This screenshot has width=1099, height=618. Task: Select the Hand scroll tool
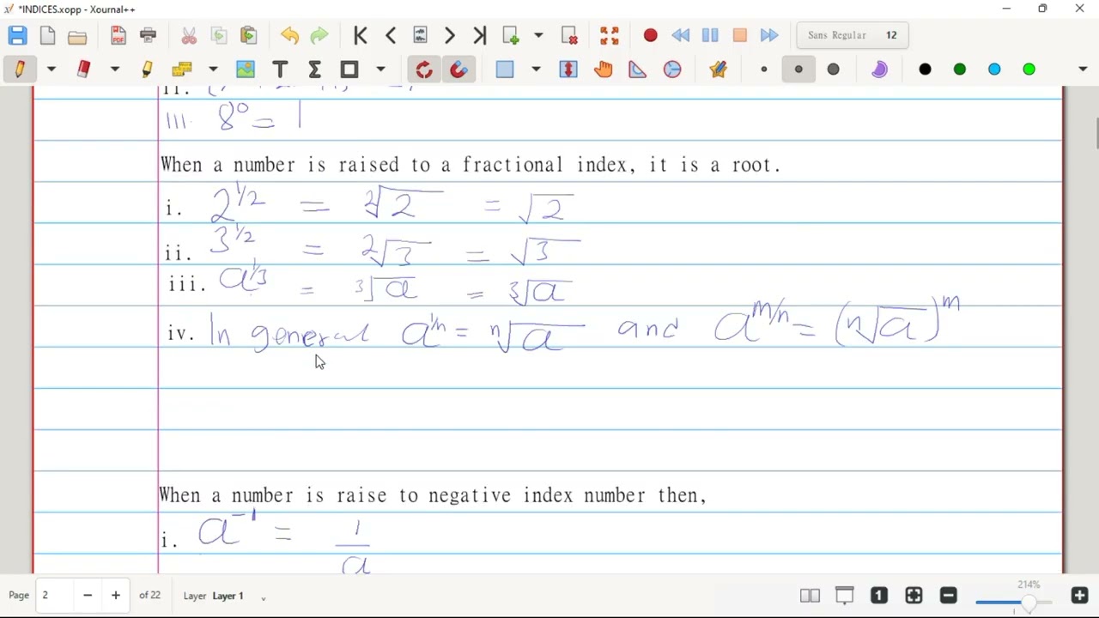pos(603,70)
